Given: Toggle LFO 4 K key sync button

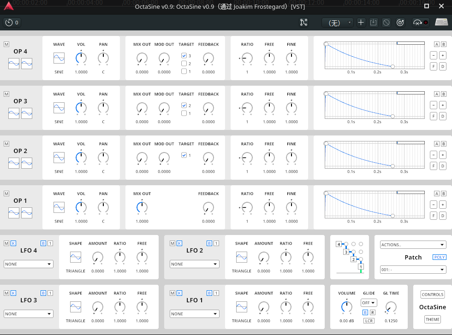Looking at the screenshot, I should coord(13,243).
